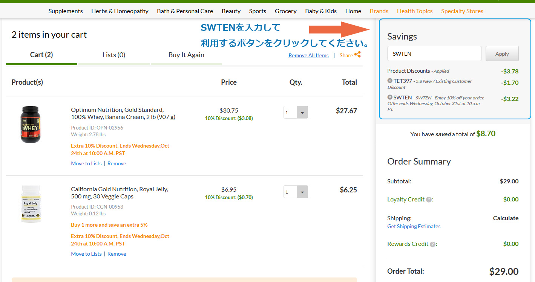Switch to the Cart (2) tab
The width and height of the screenshot is (535, 282).
click(41, 55)
